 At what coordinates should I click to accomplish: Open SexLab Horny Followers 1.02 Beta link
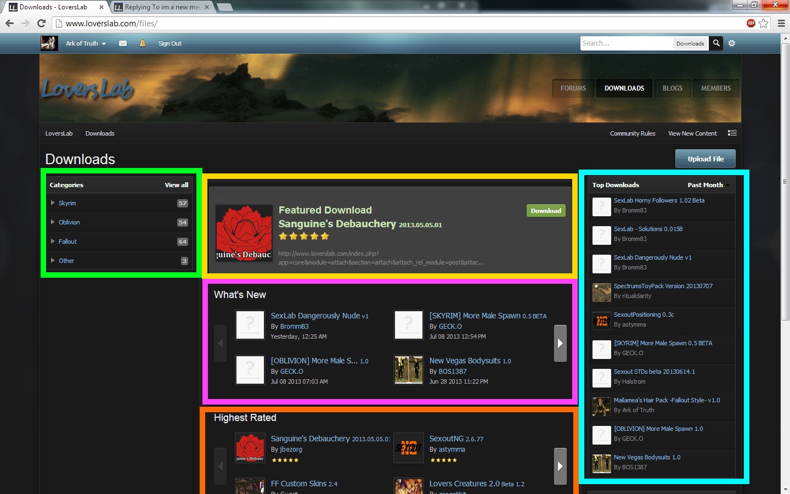click(x=659, y=200)
